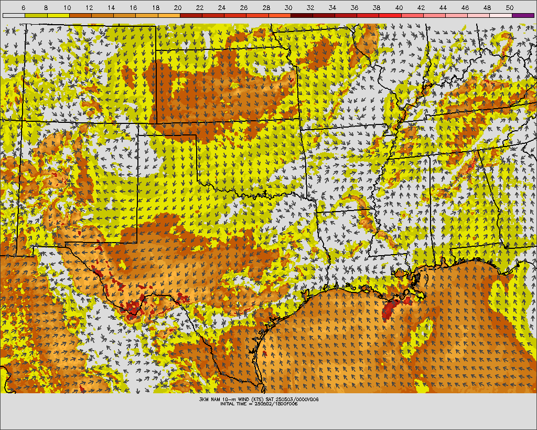Viewport: 537px width, 430px height.
Task: Click the legend swatch between 32 and 34
Action: [324, 15]
